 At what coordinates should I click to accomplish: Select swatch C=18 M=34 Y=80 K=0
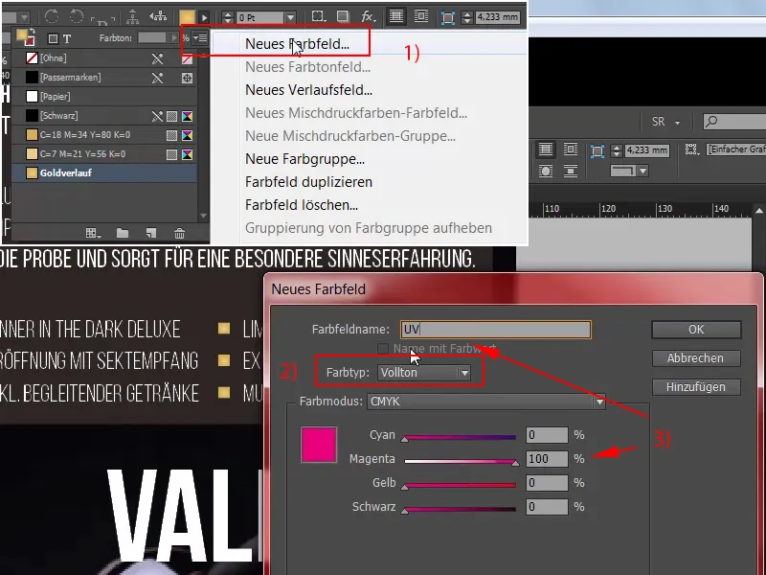point(104,134)
